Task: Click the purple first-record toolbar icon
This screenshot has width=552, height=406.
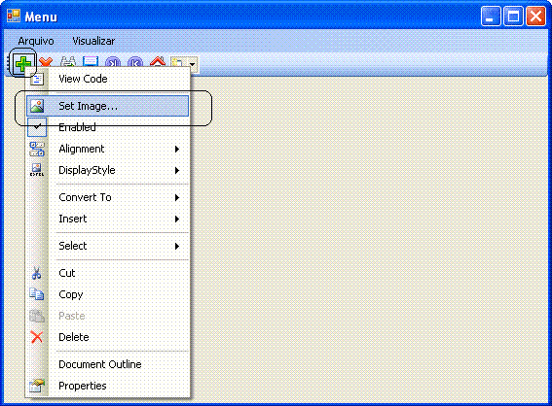Action: pyautogui.click(x=135, y=62)
